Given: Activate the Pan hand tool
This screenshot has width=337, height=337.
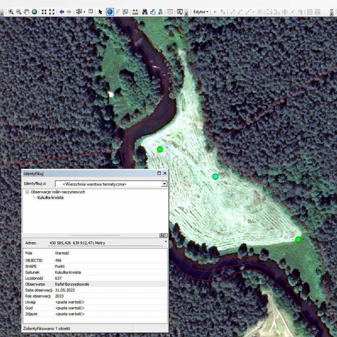Looking at the screenshot, I should click(26, 12).
